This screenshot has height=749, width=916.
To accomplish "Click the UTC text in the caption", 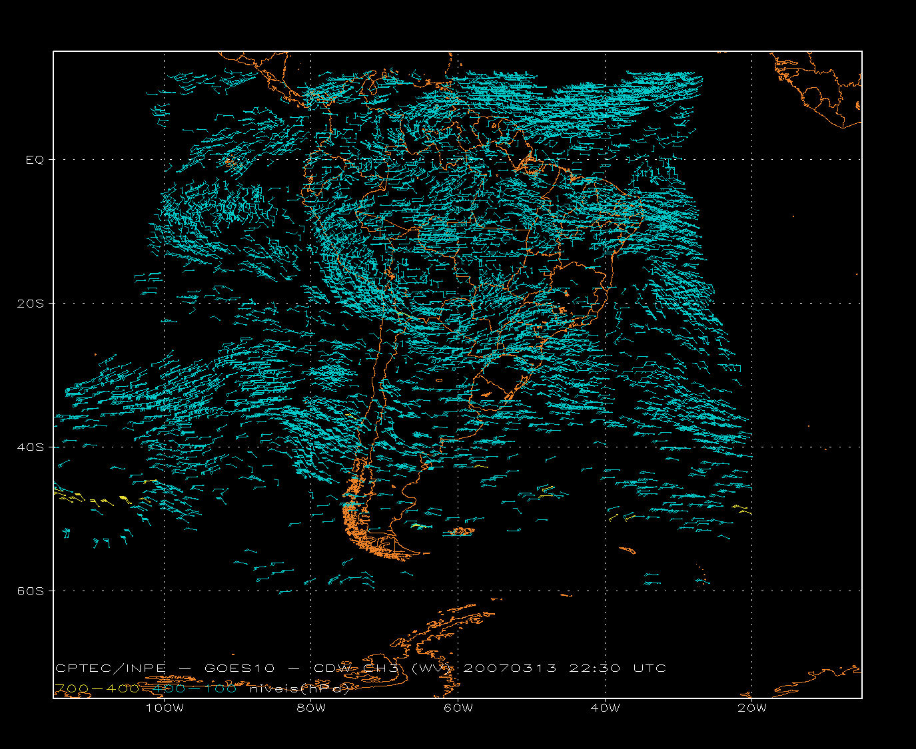I will 650,668.
